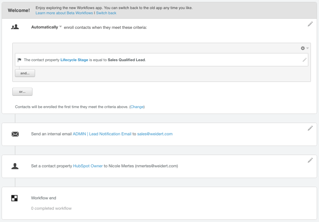Viewport: 319px width, 222px height.
Task: Open ADMIN | Lead Notification Email link
Action: point(102,134)
